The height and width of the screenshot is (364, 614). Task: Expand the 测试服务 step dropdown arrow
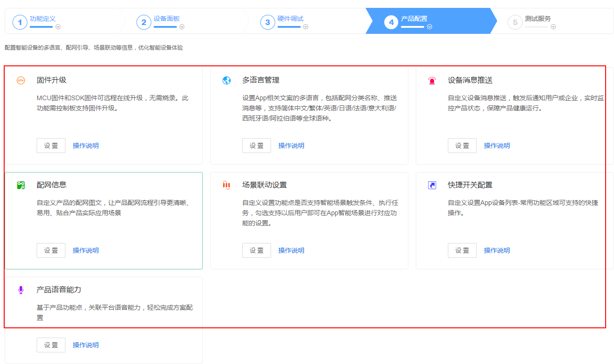(x=553, y=27)
